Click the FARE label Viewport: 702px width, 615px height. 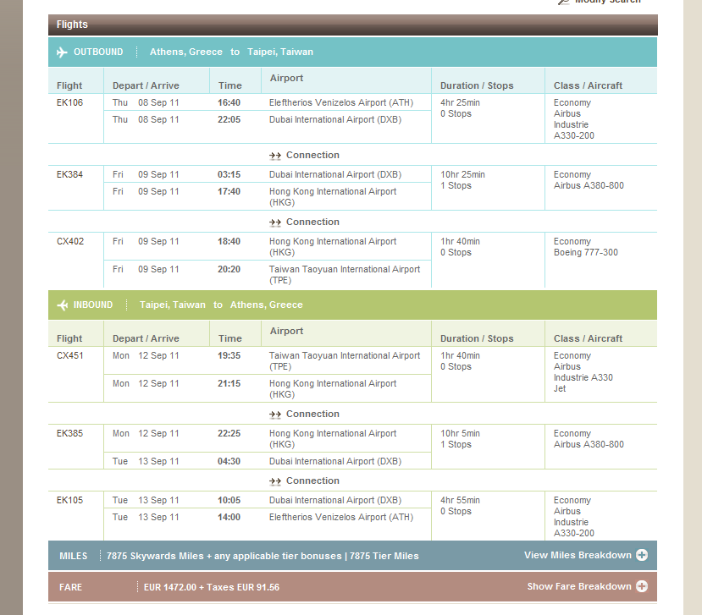tap(71, 587)
